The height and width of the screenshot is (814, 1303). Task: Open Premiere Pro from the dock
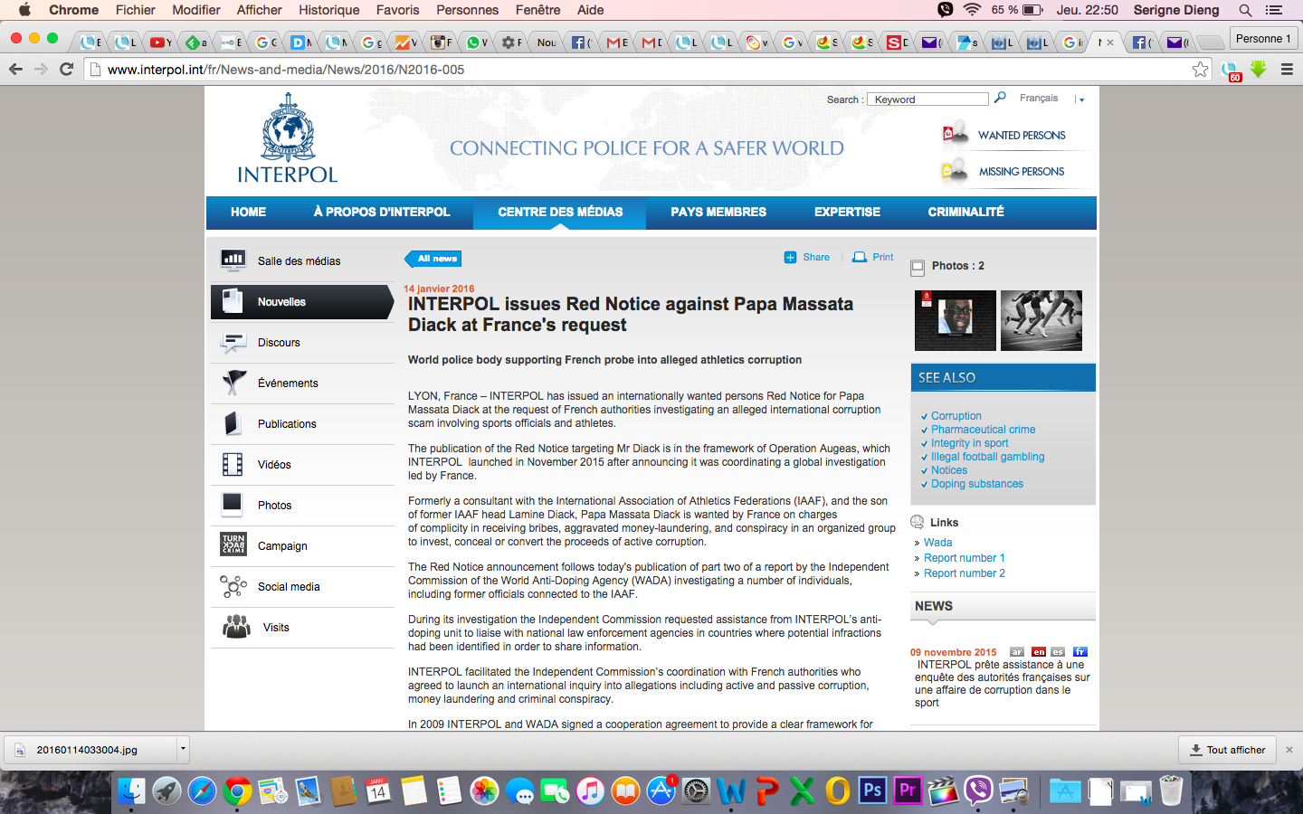tap(908, 790)
